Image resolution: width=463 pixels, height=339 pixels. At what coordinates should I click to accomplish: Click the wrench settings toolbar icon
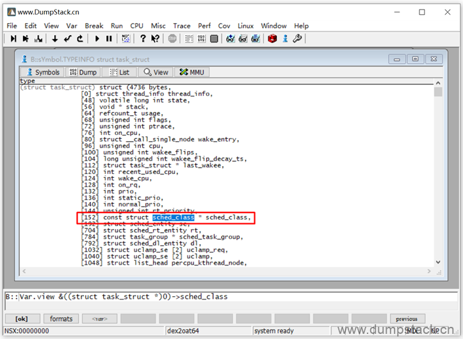pyautogui.click(x=297, y=39)
